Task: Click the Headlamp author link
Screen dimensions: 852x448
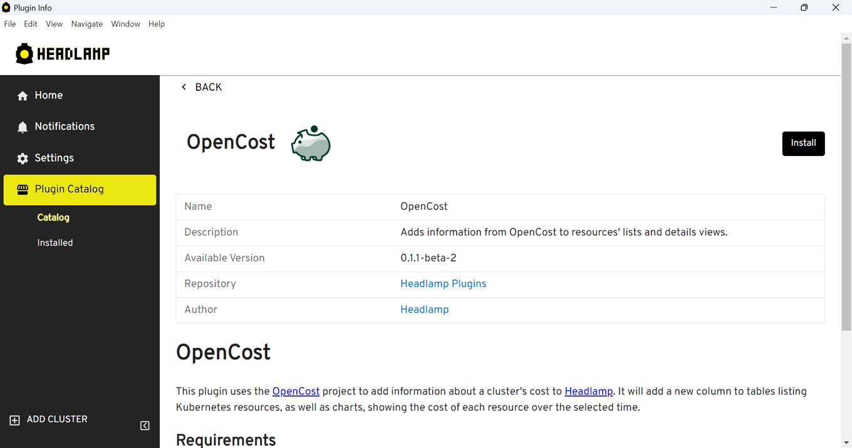Action: [x=424, y=310]
